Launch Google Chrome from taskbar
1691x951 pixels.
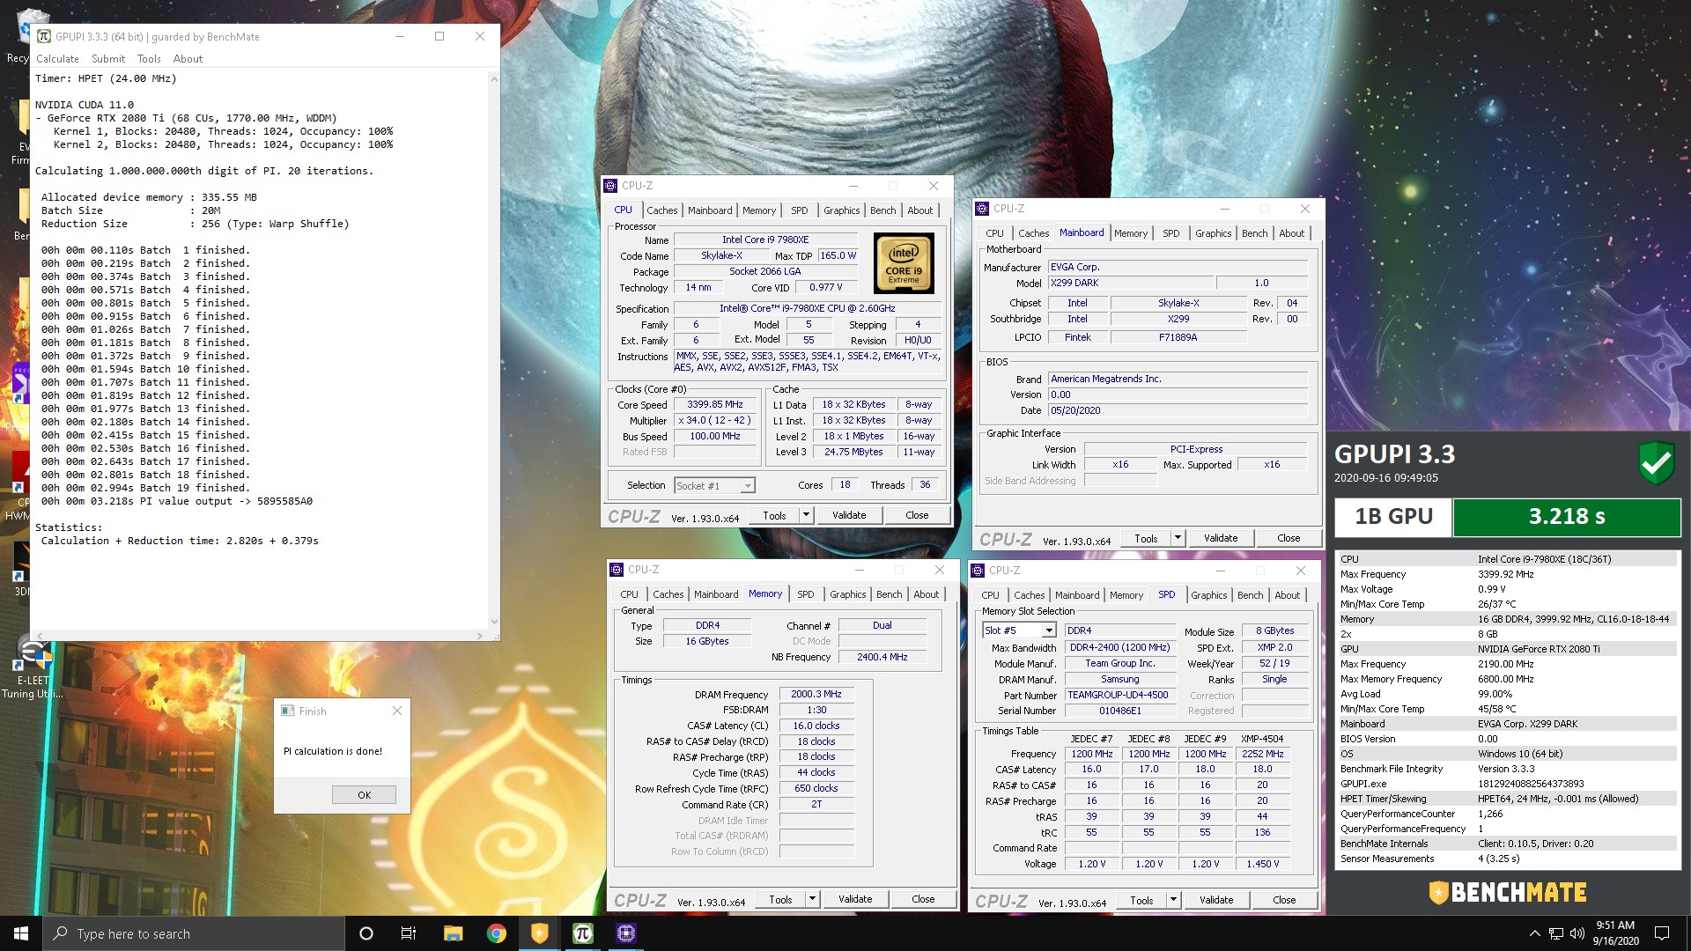pos(497,933)
